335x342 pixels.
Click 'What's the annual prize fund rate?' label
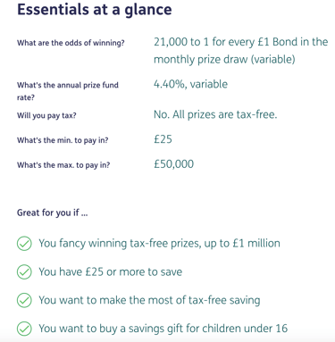tap(68, 91)
